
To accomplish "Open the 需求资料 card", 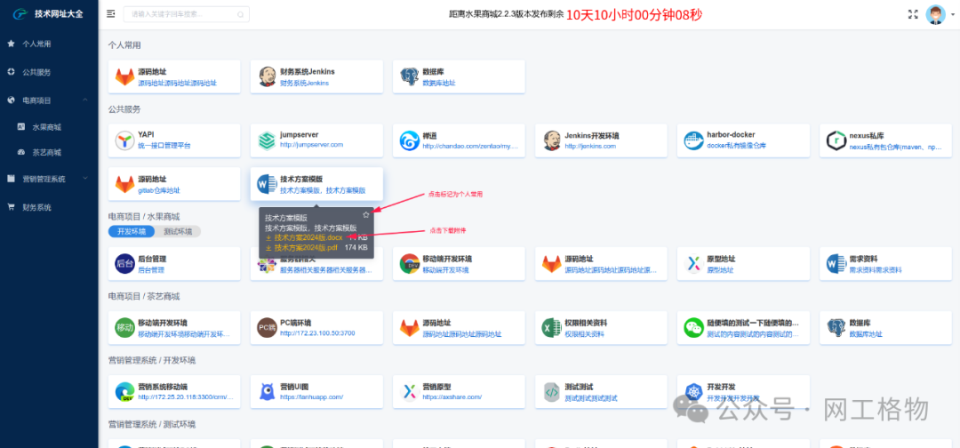I will tap(886, 264).
